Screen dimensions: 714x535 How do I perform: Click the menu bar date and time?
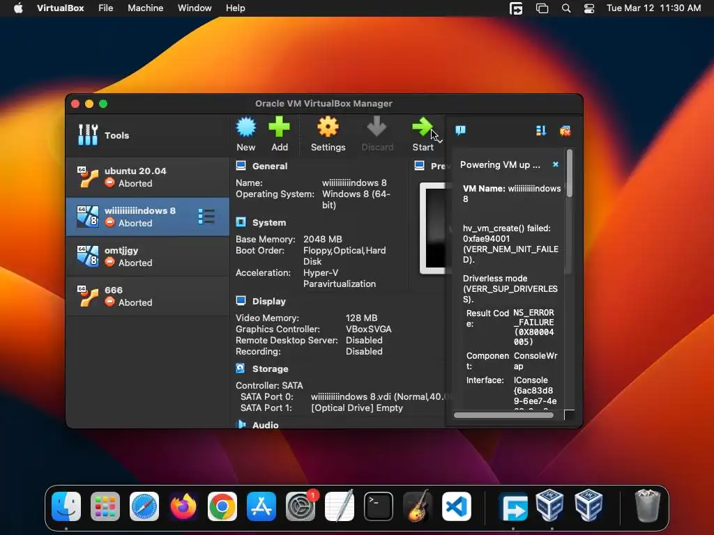[x=653, y=8]
